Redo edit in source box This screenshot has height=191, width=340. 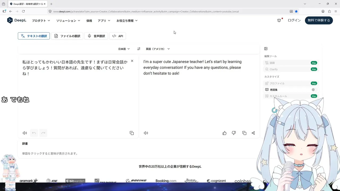click(x=43, y=133)
